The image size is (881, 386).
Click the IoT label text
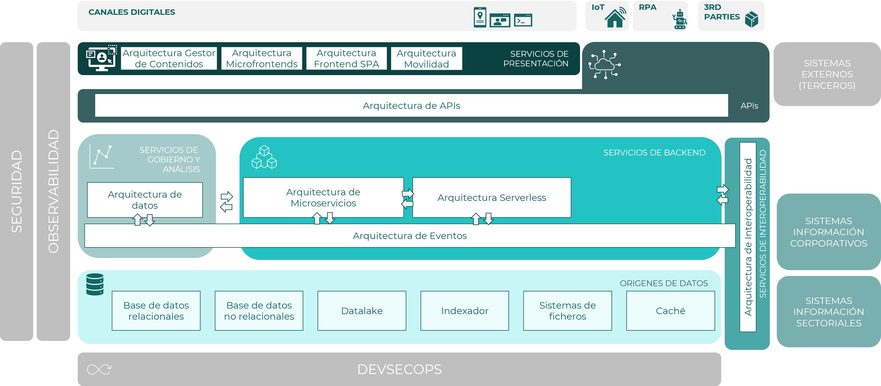(598, 7)
